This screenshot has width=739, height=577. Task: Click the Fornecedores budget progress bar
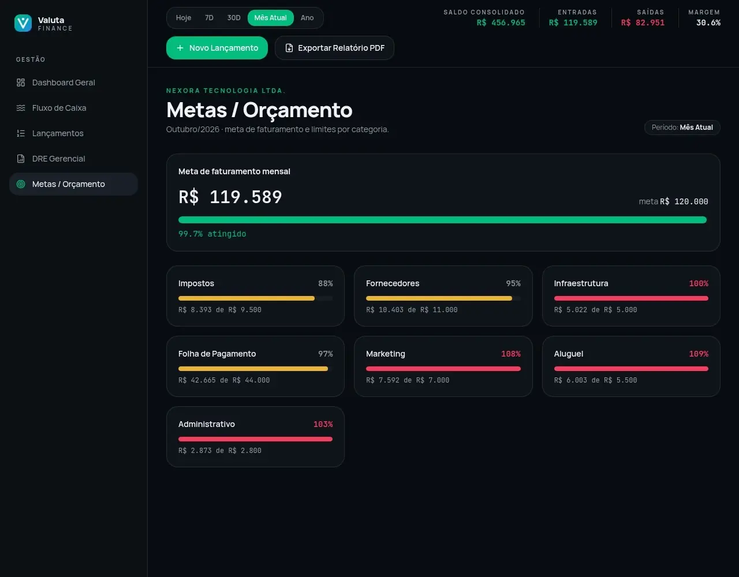pyautogui.click(x=443, y=298)
